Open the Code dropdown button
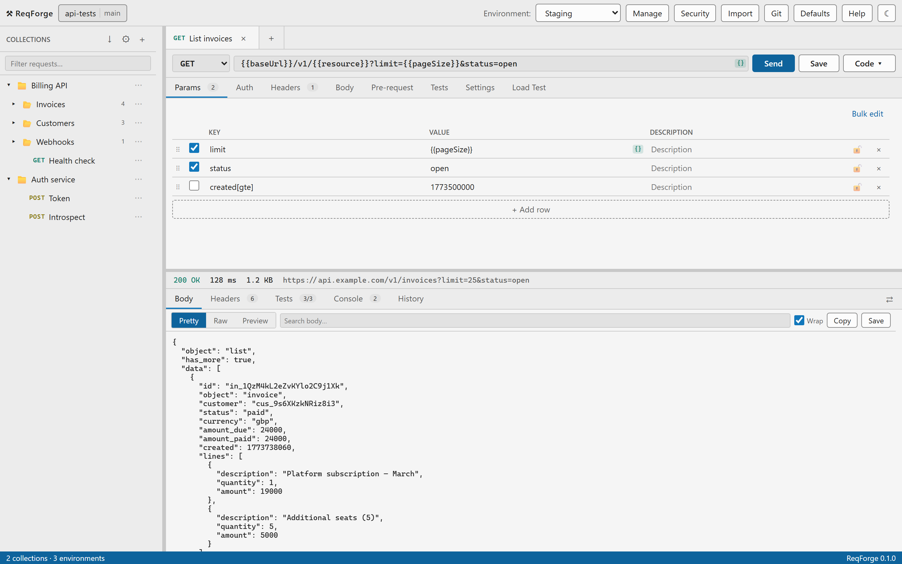 click(x=869, y=63)
